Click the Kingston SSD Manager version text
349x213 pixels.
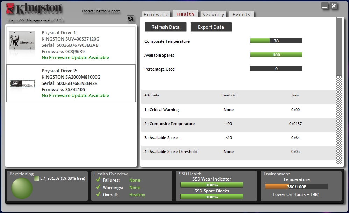(35, 20)
